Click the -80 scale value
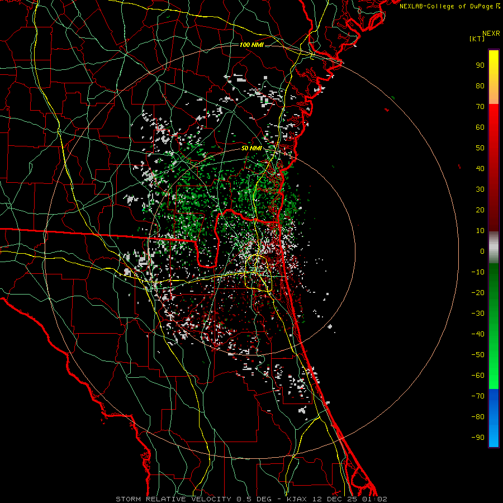 point(478,417)
